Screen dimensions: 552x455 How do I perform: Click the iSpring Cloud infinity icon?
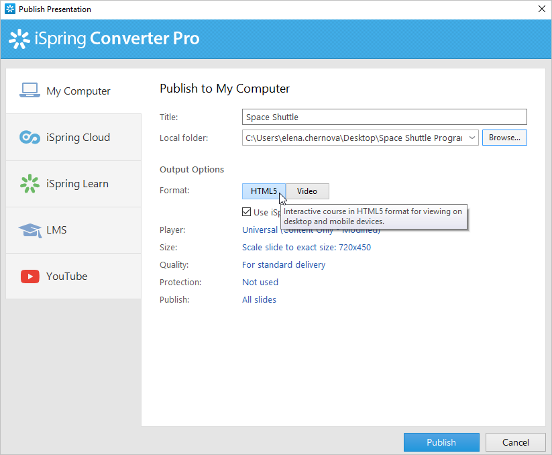[30, 138]
